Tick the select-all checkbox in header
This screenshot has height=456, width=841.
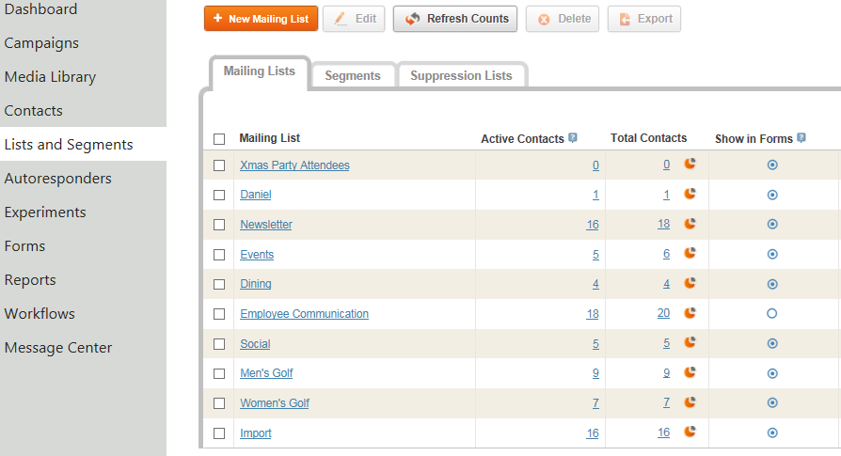tap(219, 139)
